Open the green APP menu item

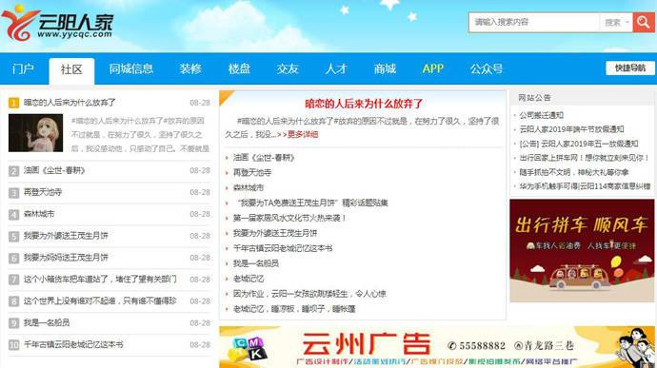[433, 69]
